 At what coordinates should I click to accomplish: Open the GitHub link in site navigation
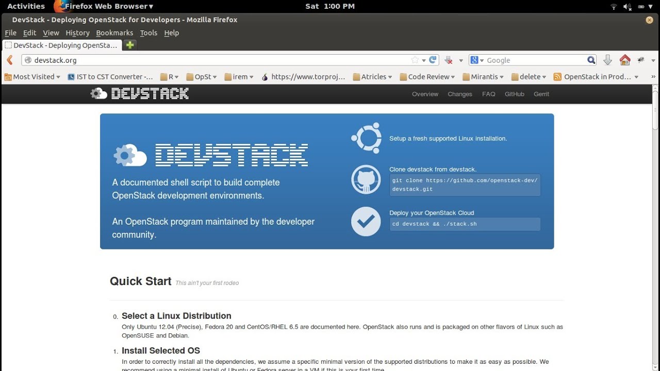pos(514,94)
